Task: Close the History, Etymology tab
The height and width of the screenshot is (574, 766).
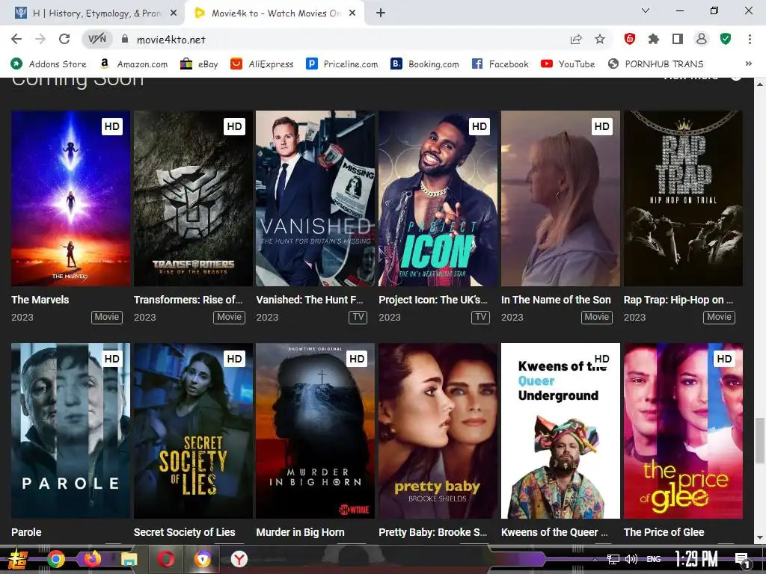Action: point(173,13)
